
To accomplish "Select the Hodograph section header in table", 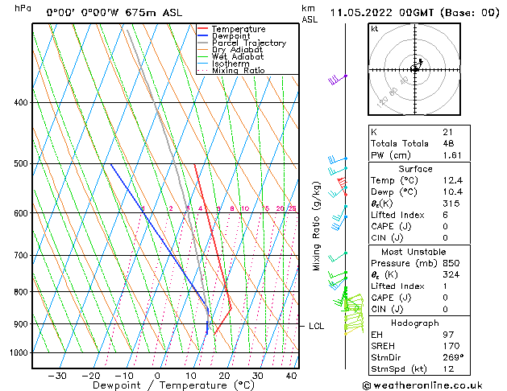I will 415,323.
